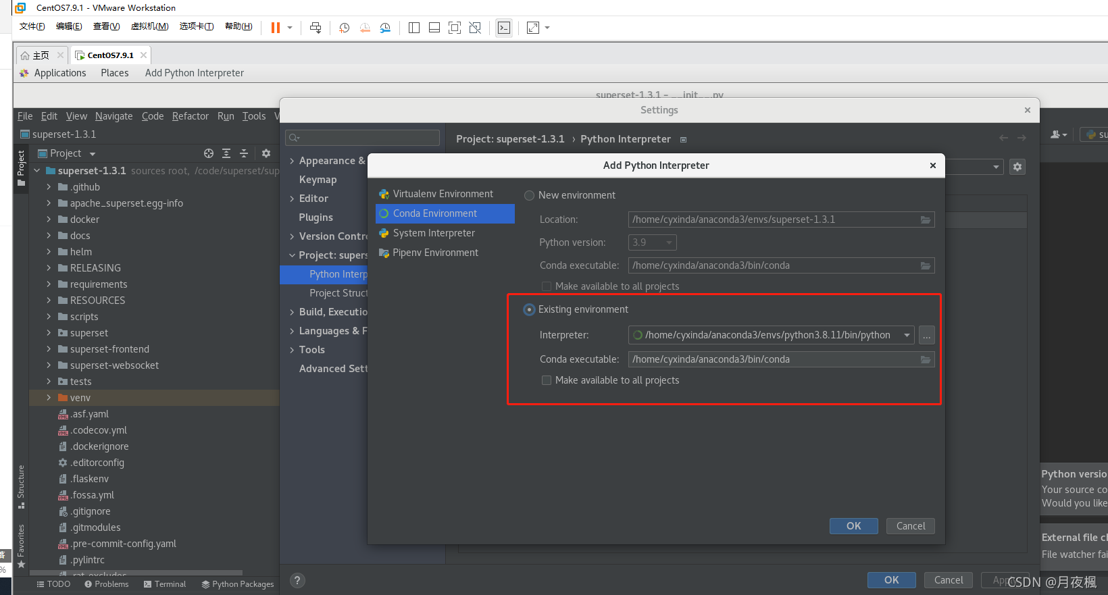
Task: Click the VMware thumbnail bar icon
Action: tap(434, 28)
